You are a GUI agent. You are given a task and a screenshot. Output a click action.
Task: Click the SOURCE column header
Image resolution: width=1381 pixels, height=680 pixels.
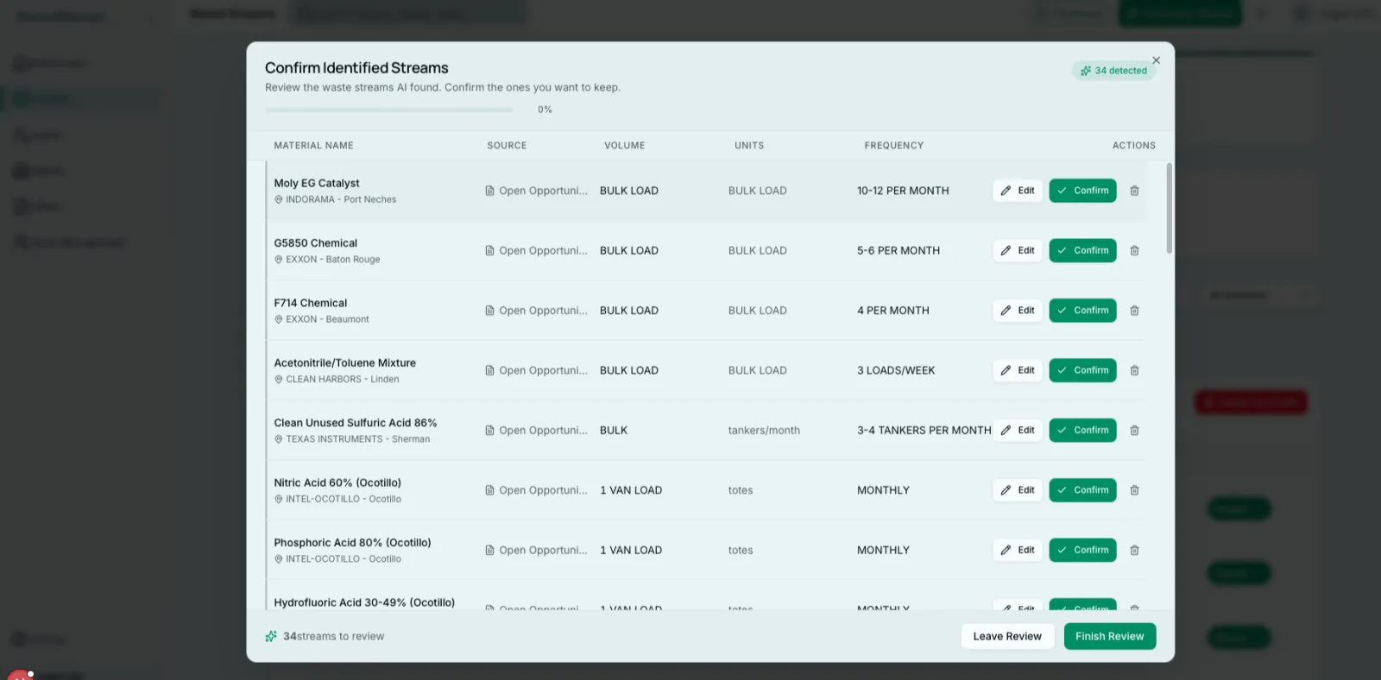(507, 146)
